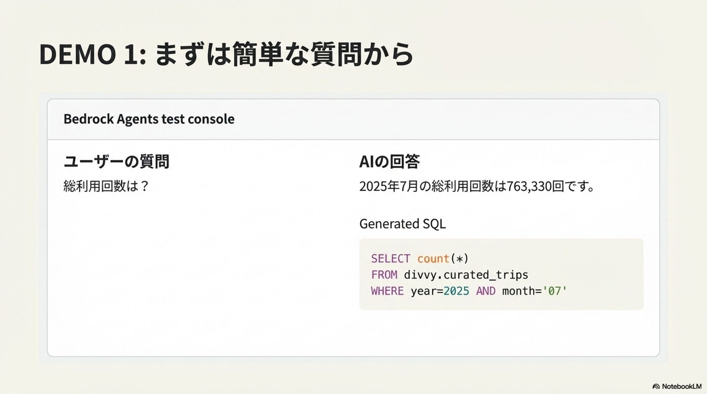This screenshot has width=707, height=394.
Task: Click the WHERE keyword in the SQL
Action: 387,291
